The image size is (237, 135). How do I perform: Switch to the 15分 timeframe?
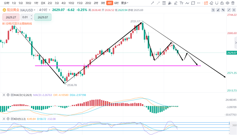[80, 3]
